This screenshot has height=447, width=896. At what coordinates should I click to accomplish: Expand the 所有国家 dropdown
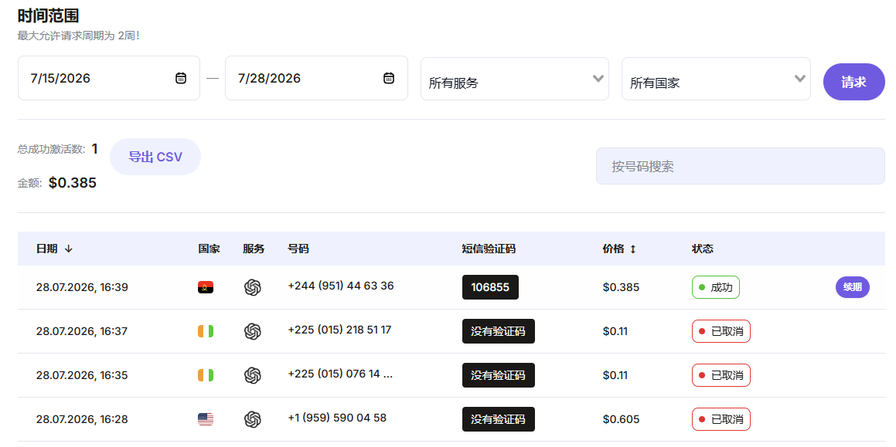716,79
